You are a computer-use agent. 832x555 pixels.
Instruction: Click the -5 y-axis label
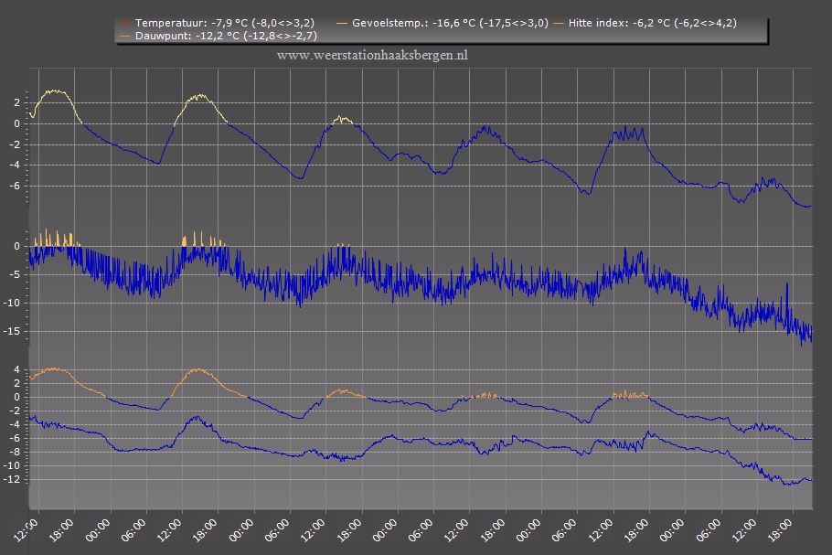pyautogui.click(x=15, y=275)
